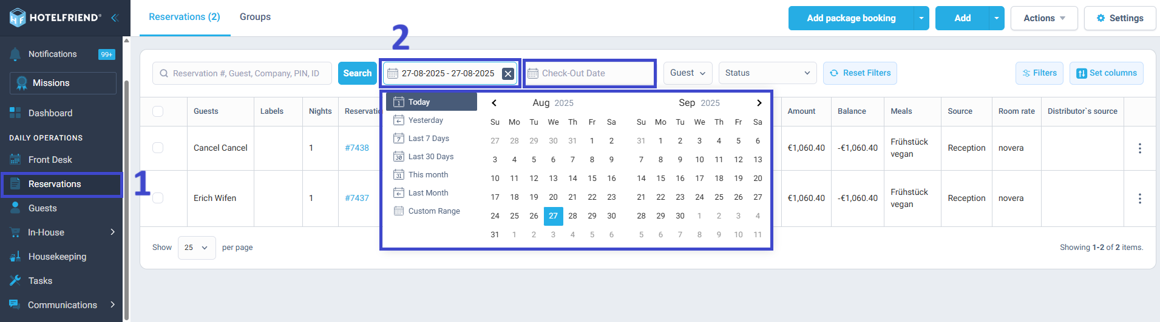Click the Missions ribbon icon
1160x322 pixels.
point(22,83)
